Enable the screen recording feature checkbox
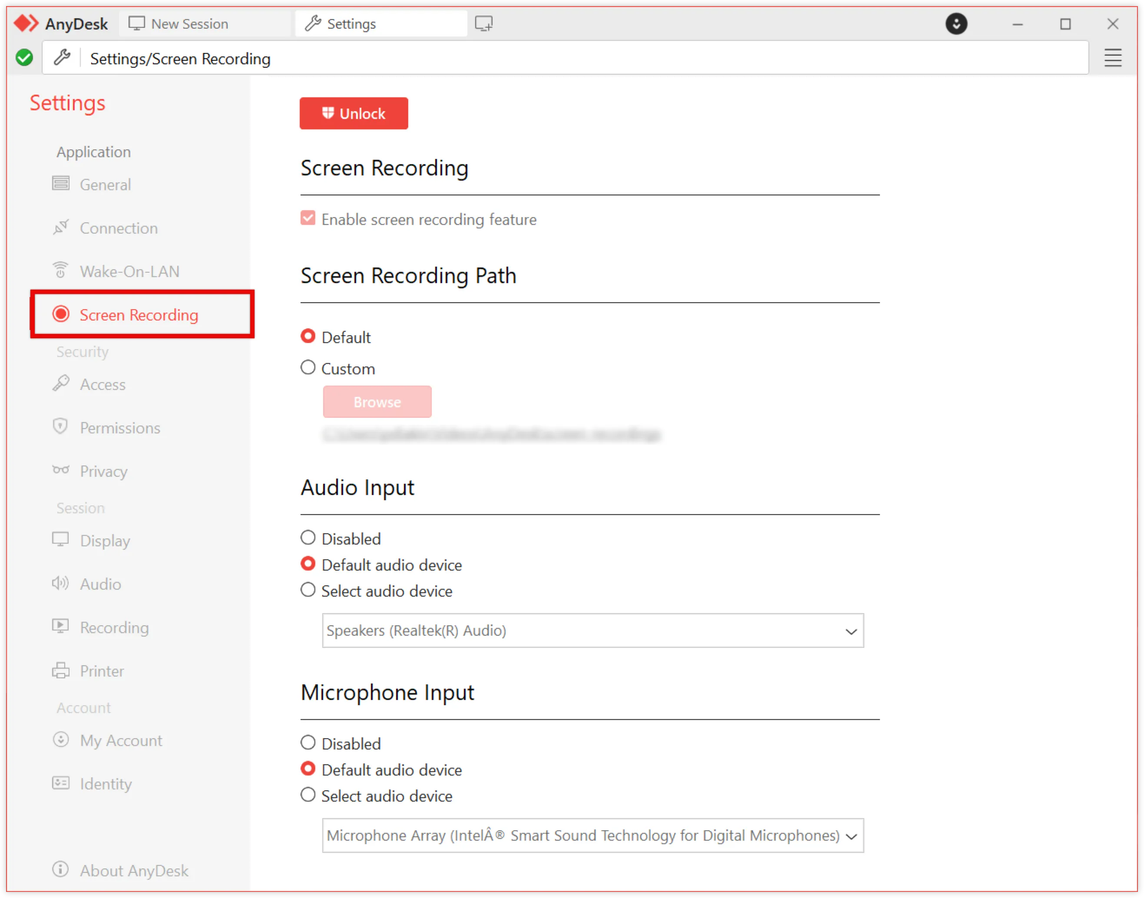This screenshot has height=898, width=1144. click(308, 218)
